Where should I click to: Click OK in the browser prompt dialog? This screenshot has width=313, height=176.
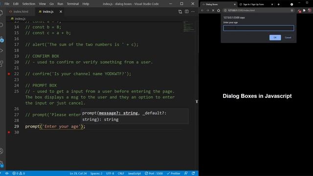click(275, 38)
